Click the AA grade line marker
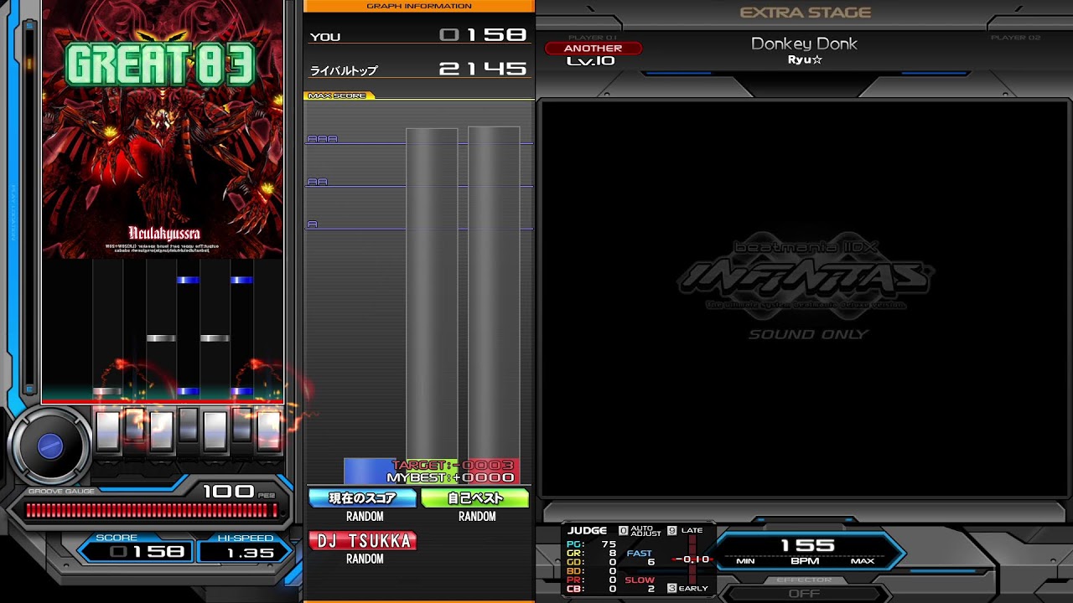 tap(317, 182)
